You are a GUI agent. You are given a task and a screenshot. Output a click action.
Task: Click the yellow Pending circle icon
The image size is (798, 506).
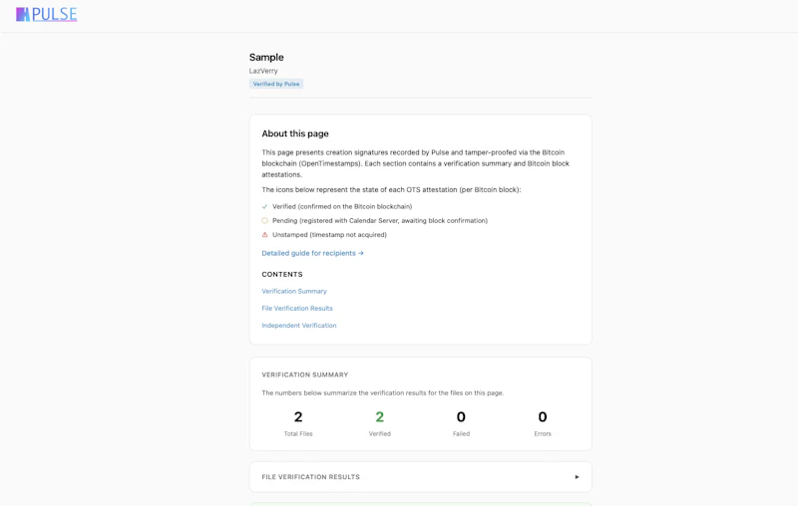264,220
